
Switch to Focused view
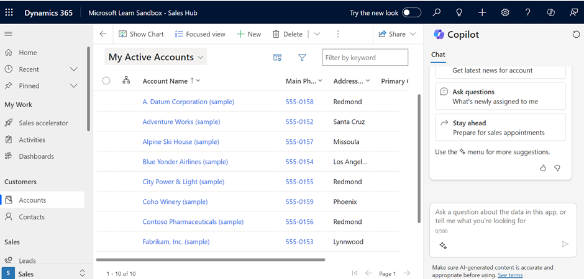pos(200,34)
